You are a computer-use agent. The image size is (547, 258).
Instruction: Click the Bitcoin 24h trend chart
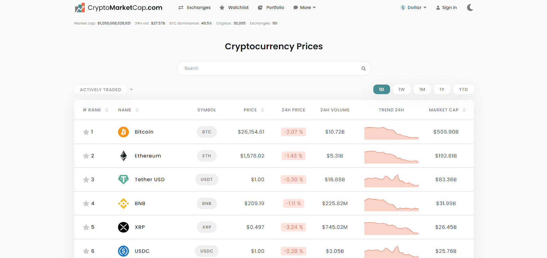(391, 133)
